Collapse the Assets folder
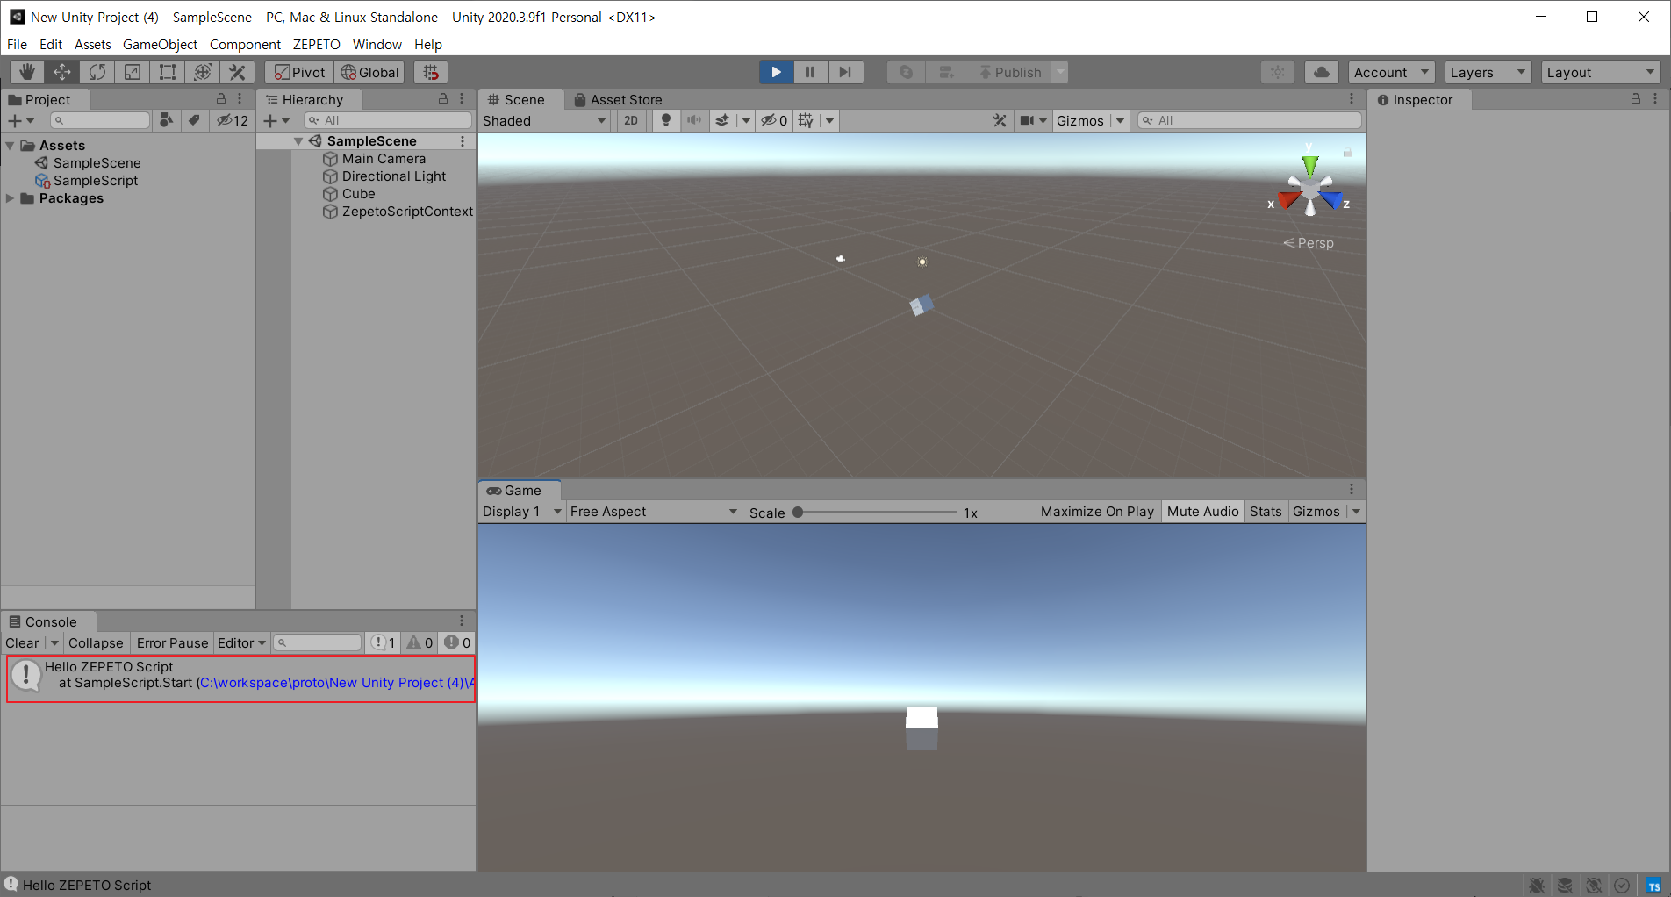This screenshot has height=897, width=1671. tap(11, 146)
